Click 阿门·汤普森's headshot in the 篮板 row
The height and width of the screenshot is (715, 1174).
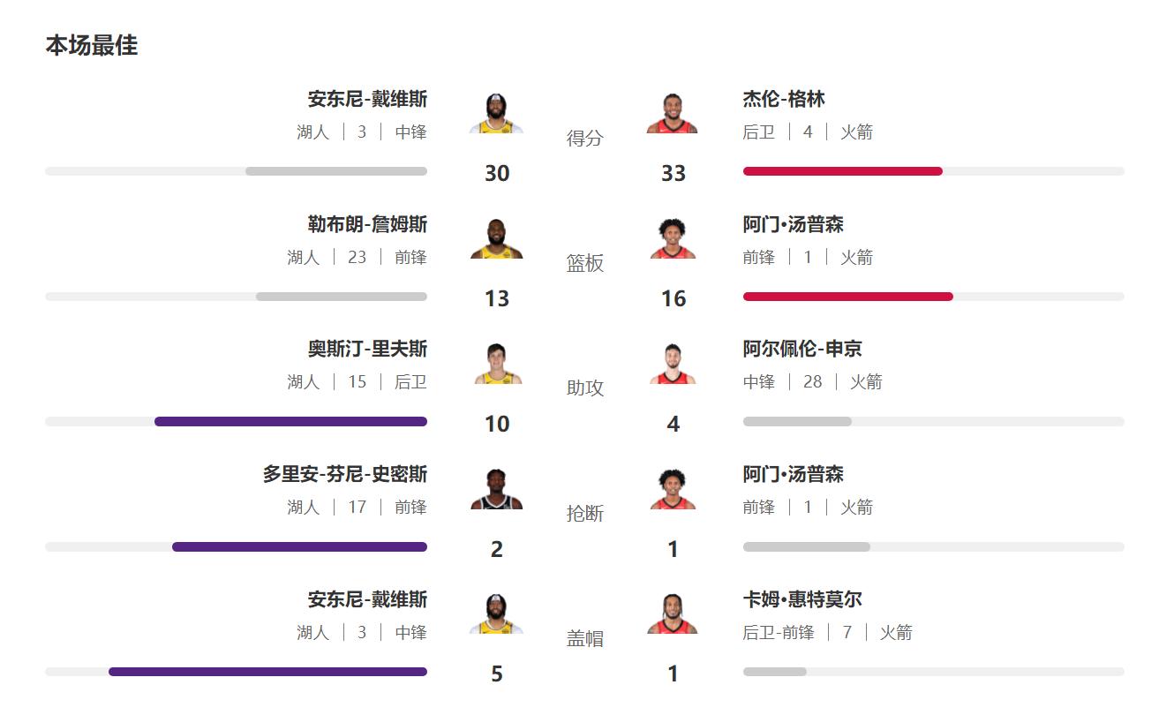click(x=673, y=238)
